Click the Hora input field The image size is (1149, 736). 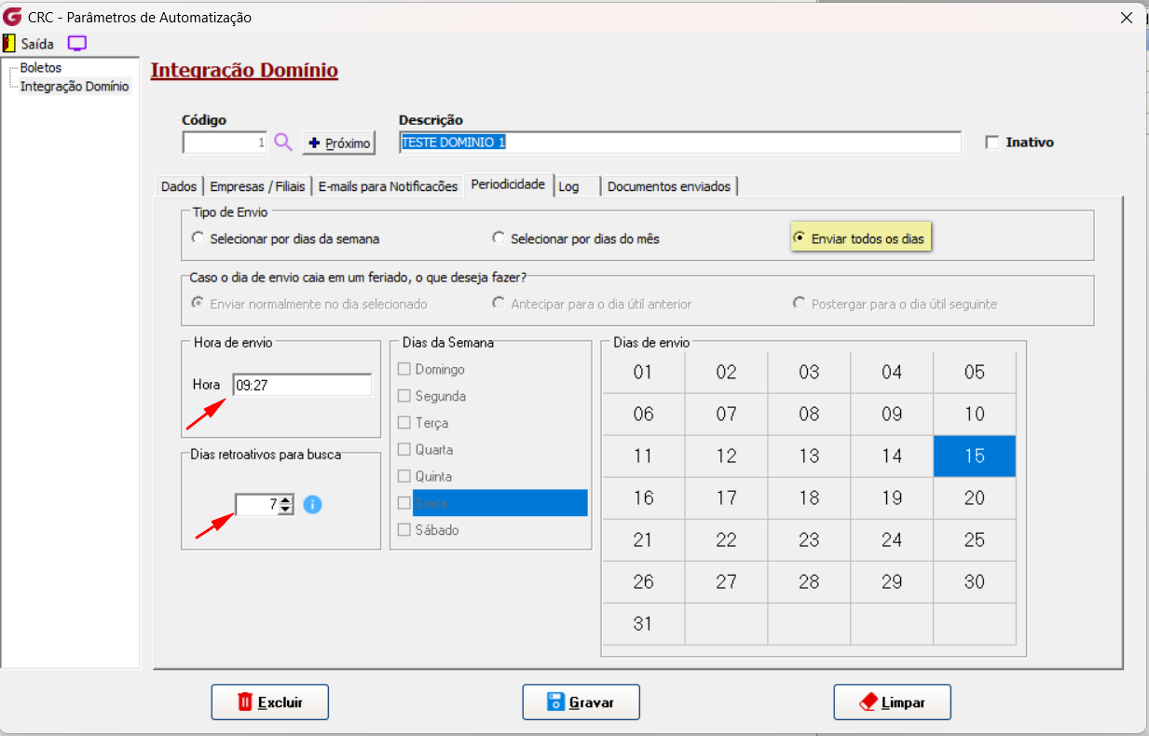point(302,385)
